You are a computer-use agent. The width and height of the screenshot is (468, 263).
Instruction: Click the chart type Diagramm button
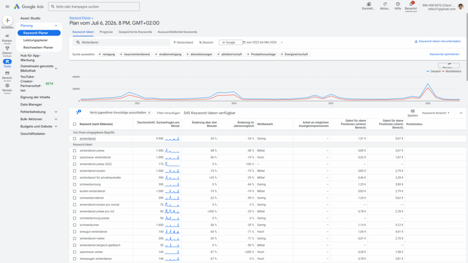(449, 66)
